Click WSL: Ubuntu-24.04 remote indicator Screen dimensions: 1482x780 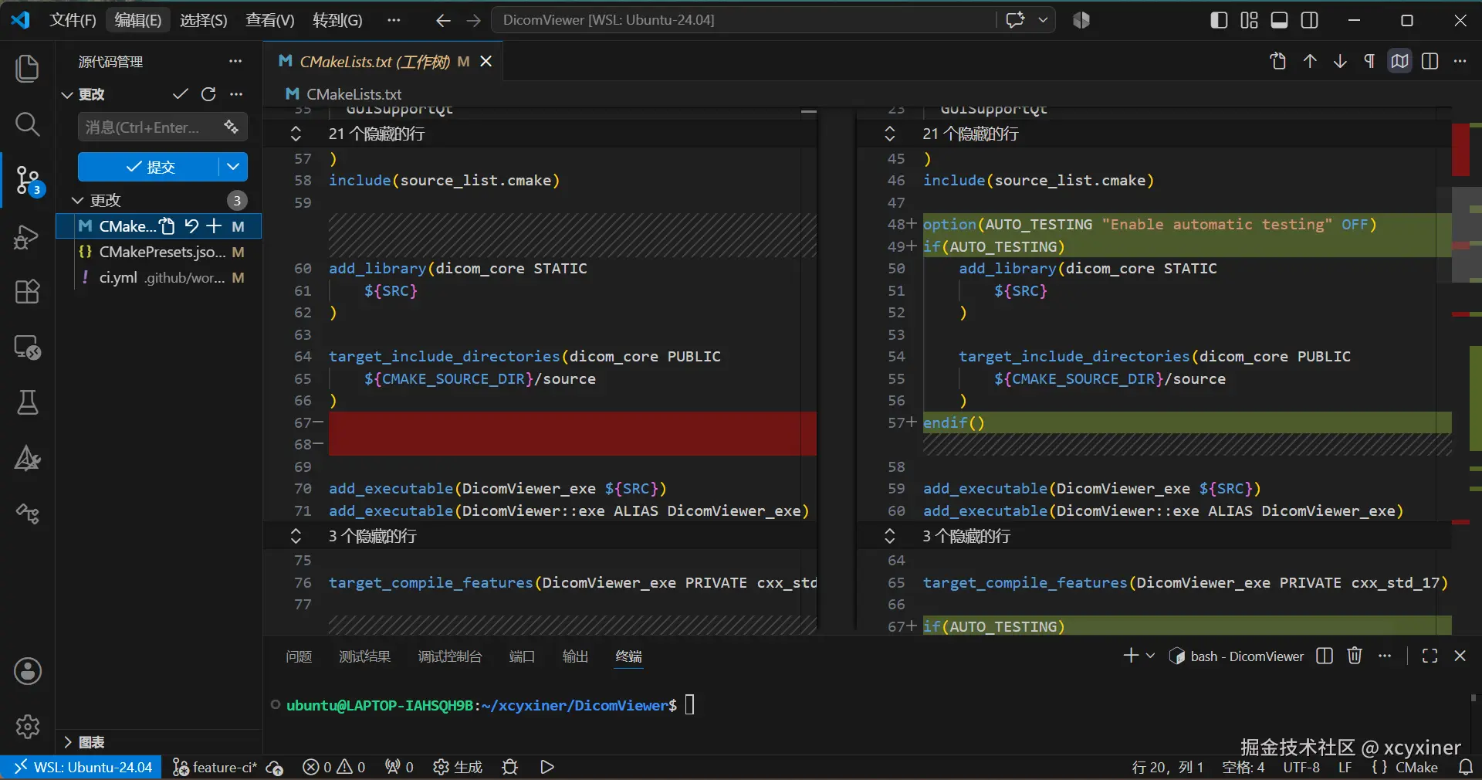tap(81, 767)
